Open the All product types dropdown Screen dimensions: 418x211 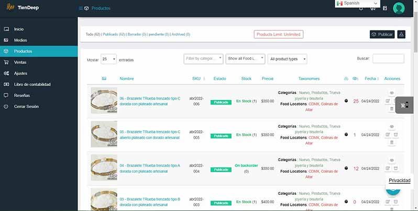coord(287,59)
